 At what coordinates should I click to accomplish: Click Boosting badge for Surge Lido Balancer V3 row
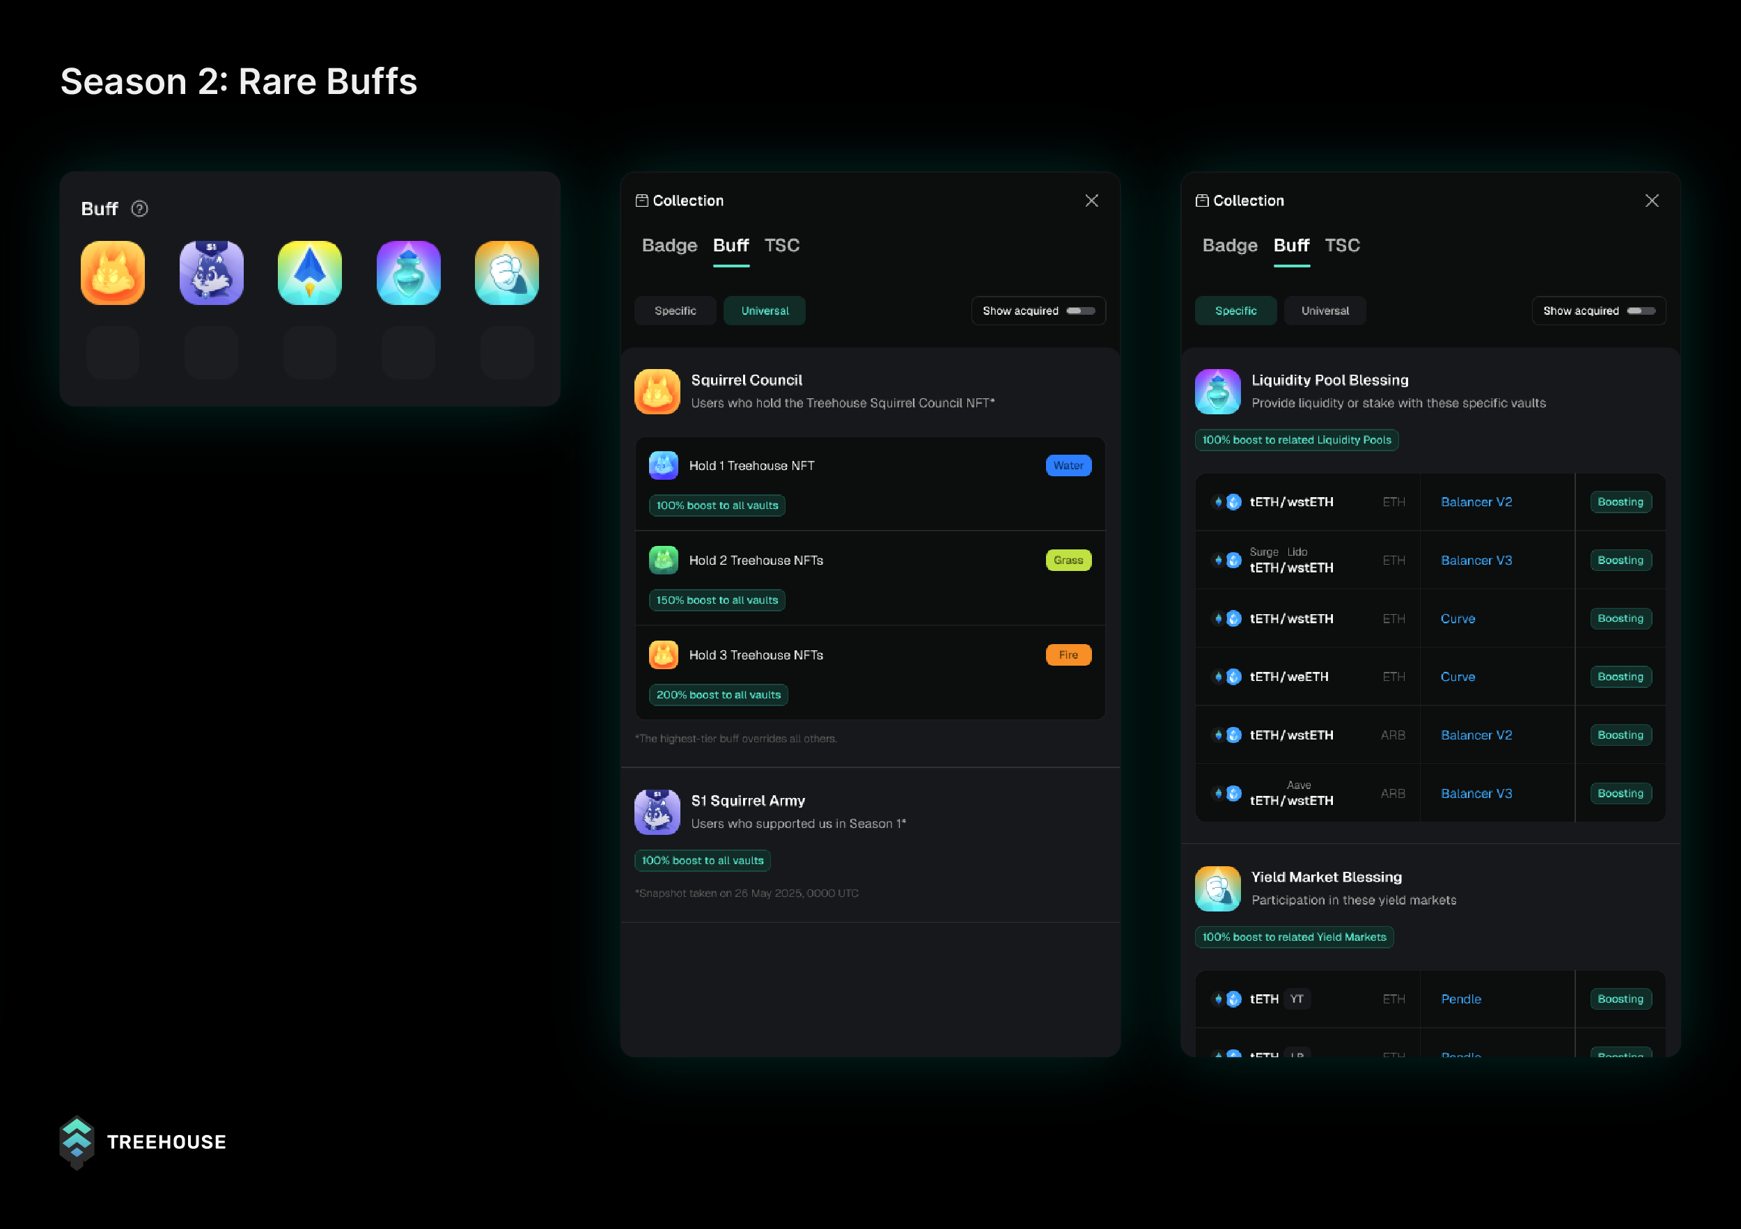pos(1621,561)
